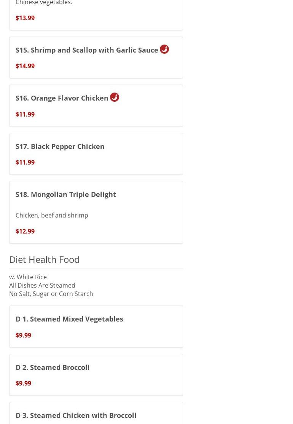Click the spicy pepper icon beside Orange Flavor Chicken
Viewport: 293px width, 424px height.
click(114, 97)
